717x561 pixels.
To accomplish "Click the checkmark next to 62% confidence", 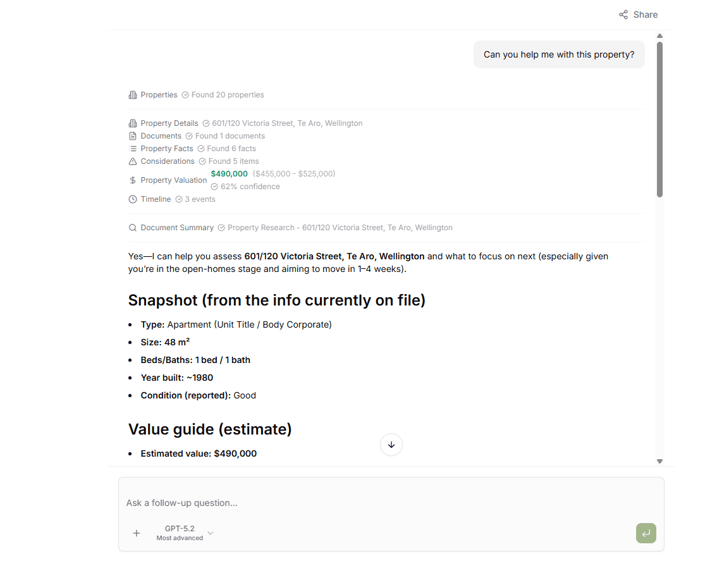I will pyautogui.click(x=215, y=186).
